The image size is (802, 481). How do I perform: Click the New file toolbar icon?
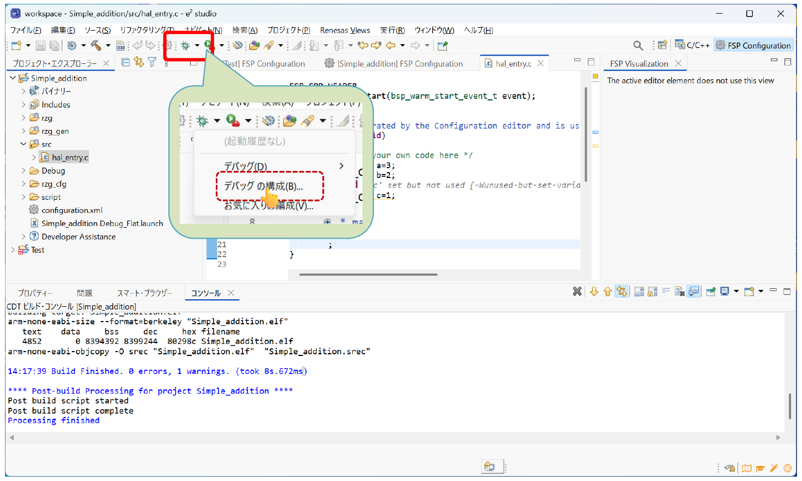pos(16,46)
